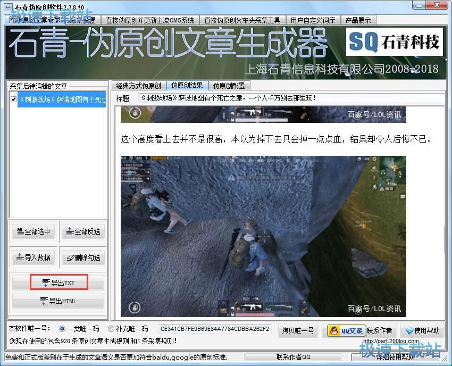Click the 免费和正式版差别 status bar message
This screenshot has width=452, height=366.
tap(116, 357)
